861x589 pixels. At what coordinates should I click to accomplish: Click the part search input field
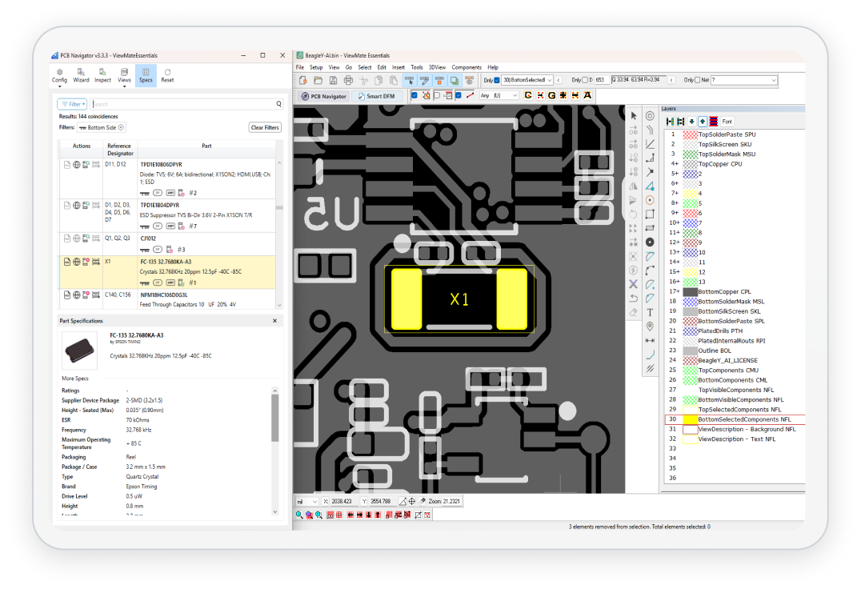coord(184,104)
